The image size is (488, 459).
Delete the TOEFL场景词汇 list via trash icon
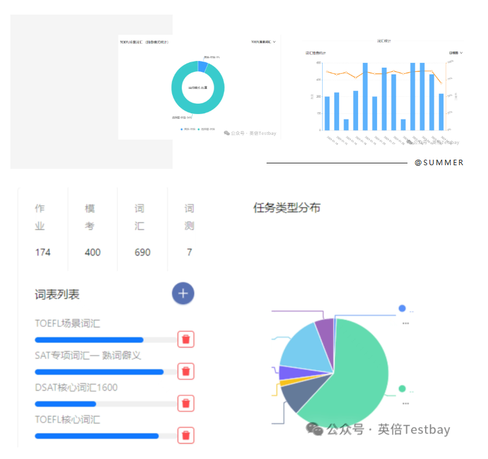185,339
